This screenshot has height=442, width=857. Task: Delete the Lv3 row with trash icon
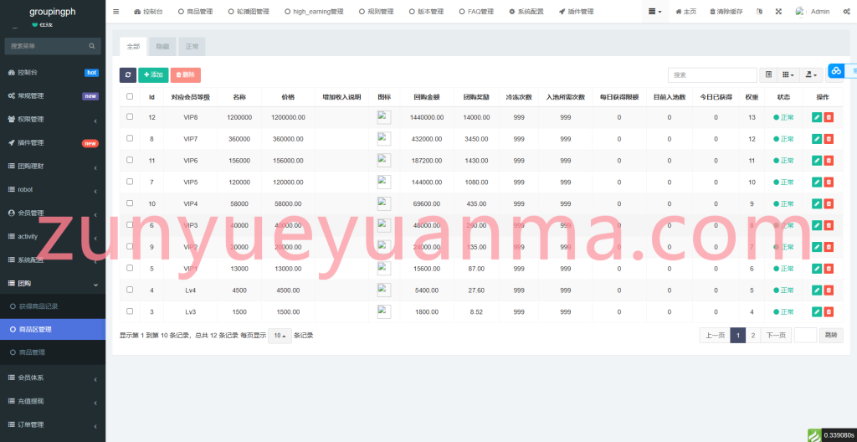pyautogui.click(x=829, y=311)
